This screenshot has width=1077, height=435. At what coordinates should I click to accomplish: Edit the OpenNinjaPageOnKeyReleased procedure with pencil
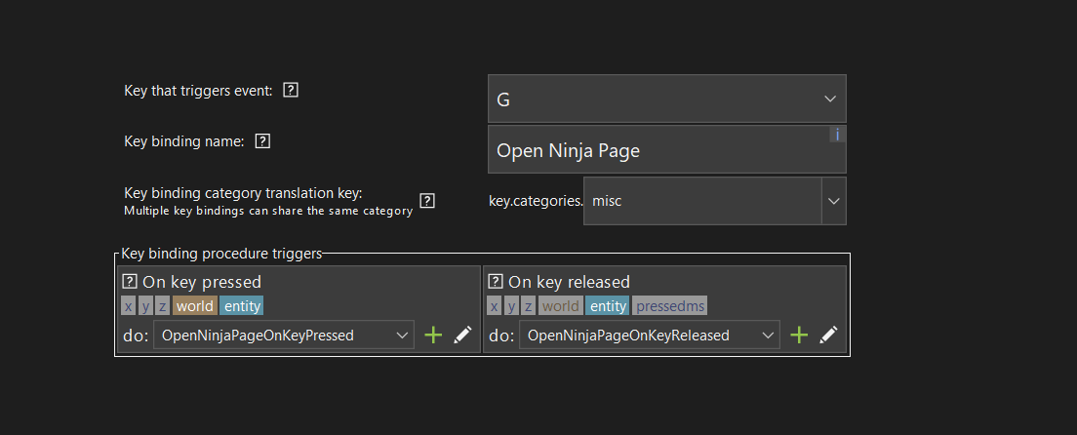(x=828, y=336)
